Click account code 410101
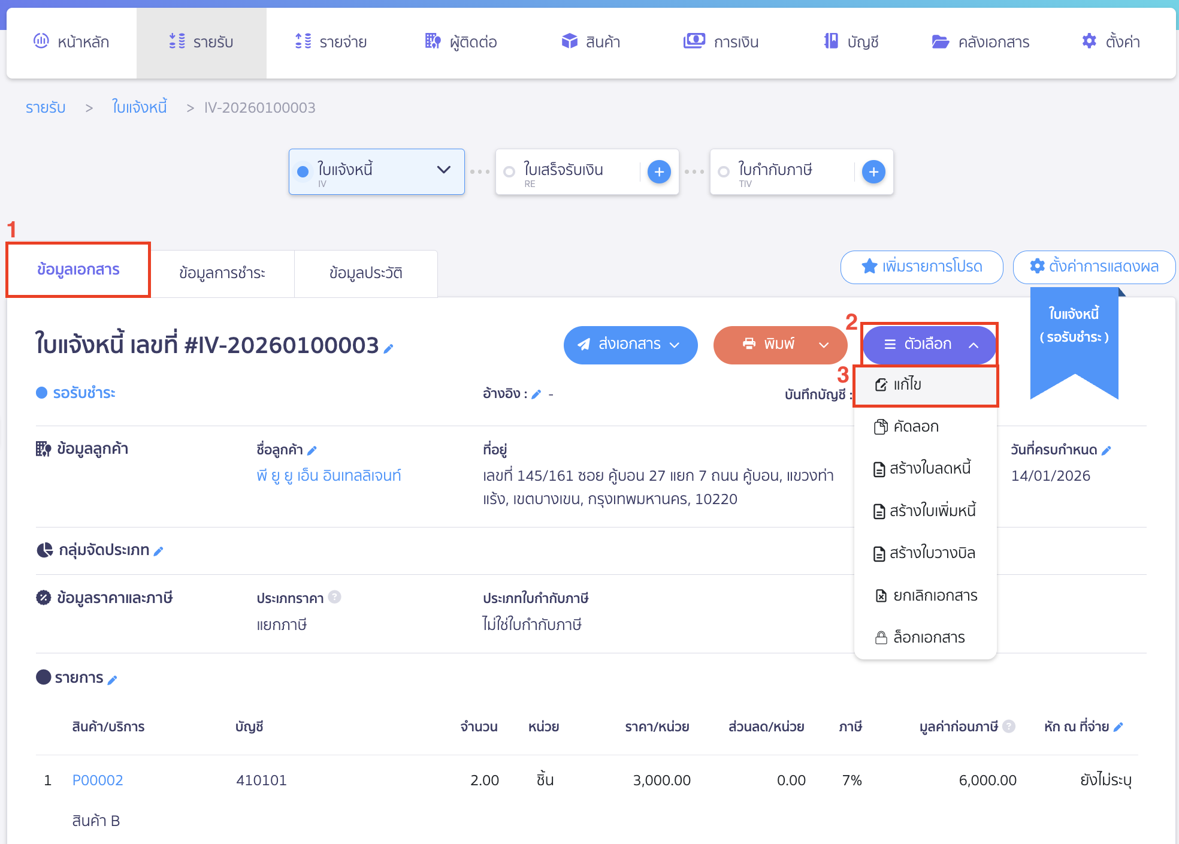Viewport: 1179px width, 844px height. (x=261, y=780)
